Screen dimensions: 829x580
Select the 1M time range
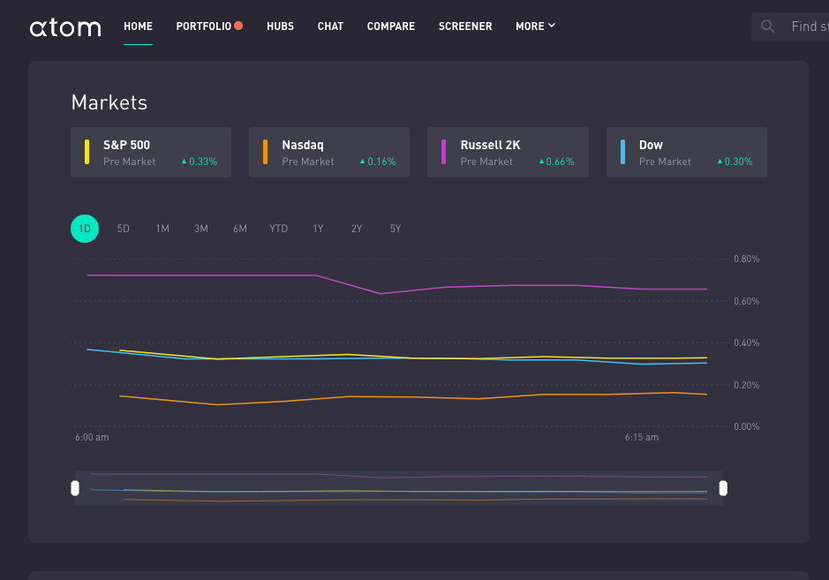click(x=162, y=229)
